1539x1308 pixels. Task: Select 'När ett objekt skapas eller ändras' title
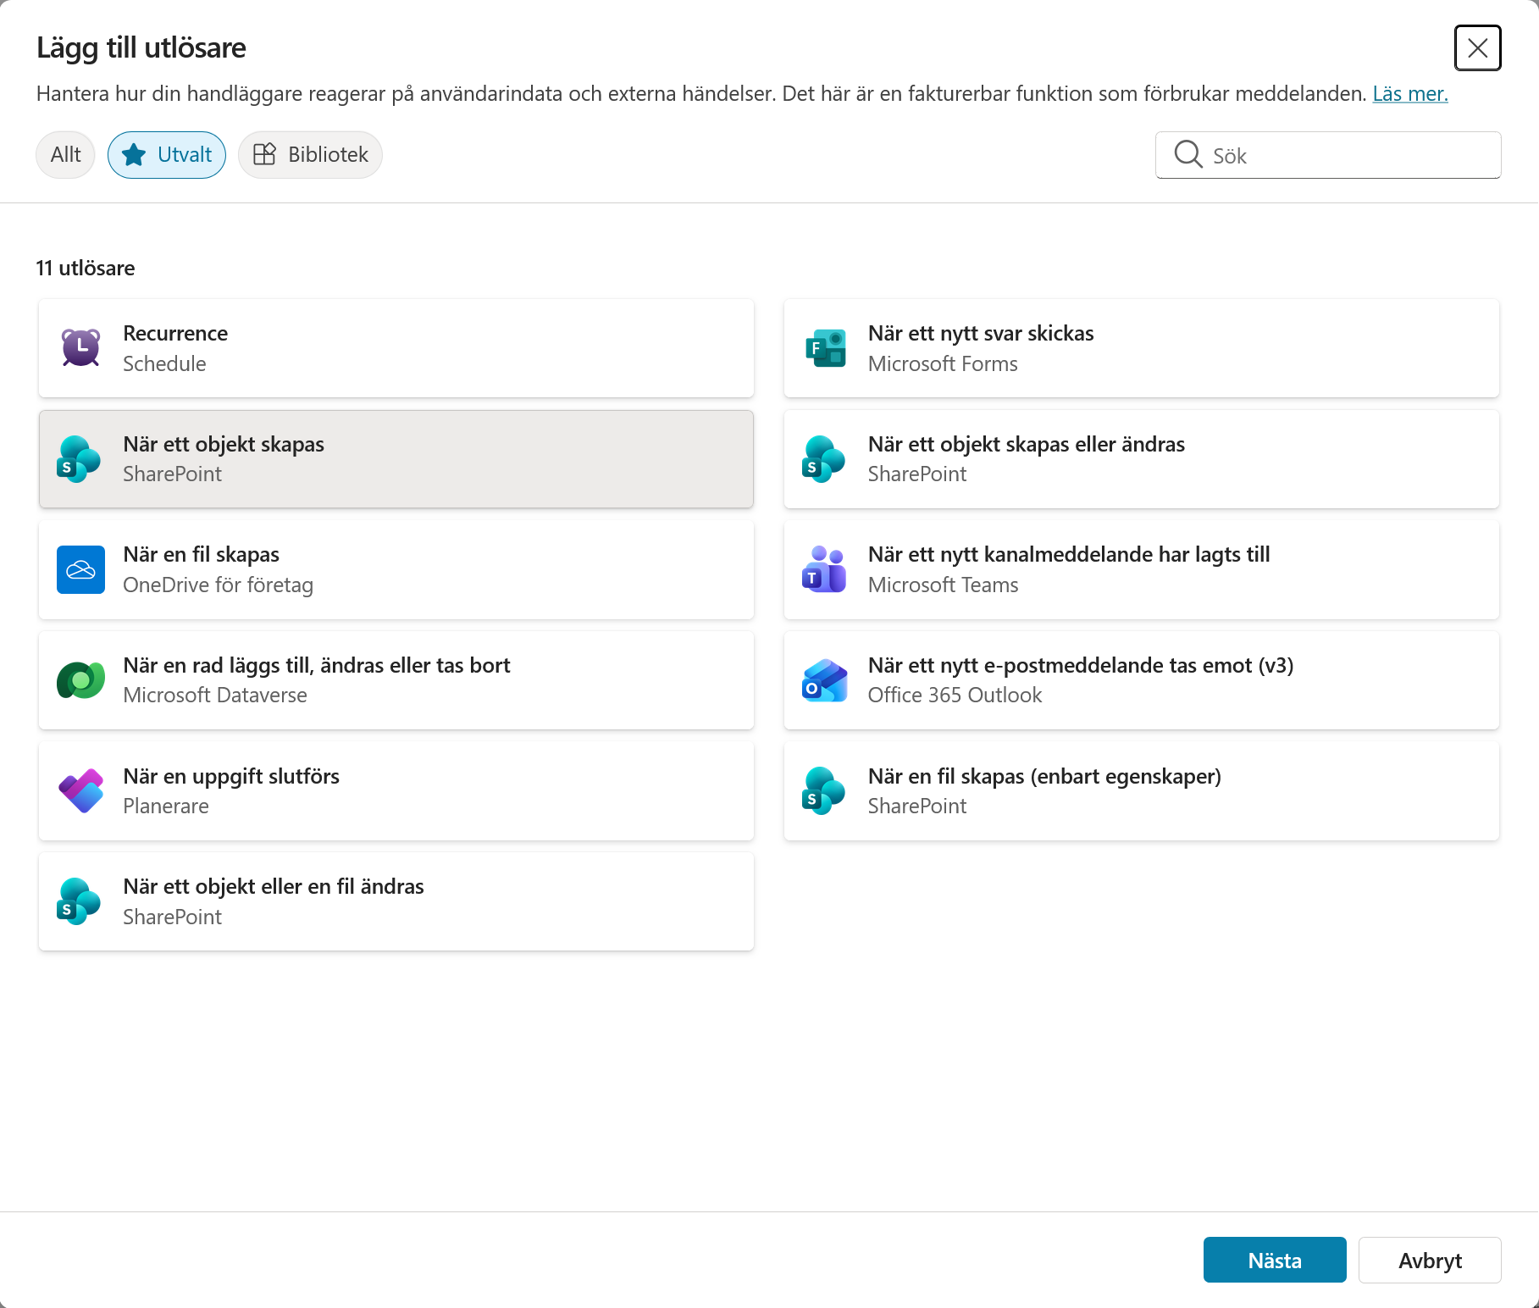click(x=1027, y=445)
